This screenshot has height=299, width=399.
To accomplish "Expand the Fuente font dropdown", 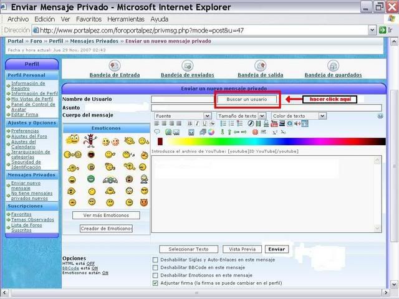I will [x=183, y=116].
